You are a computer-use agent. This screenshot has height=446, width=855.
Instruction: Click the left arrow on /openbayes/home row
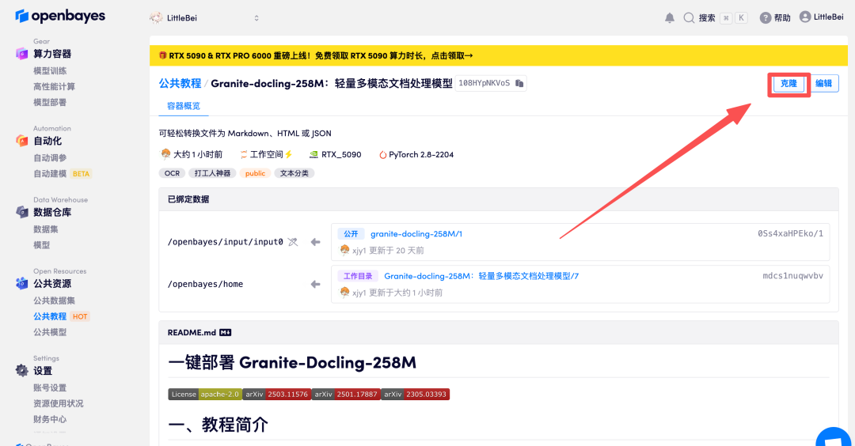pos(315,284)
